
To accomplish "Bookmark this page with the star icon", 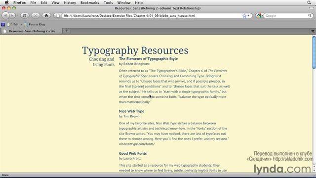I will click(x=244, y=15).
